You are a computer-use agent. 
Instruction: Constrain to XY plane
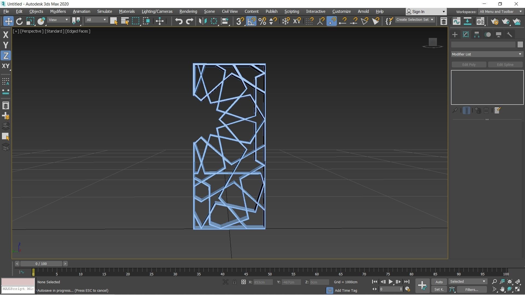coord(5,66)
